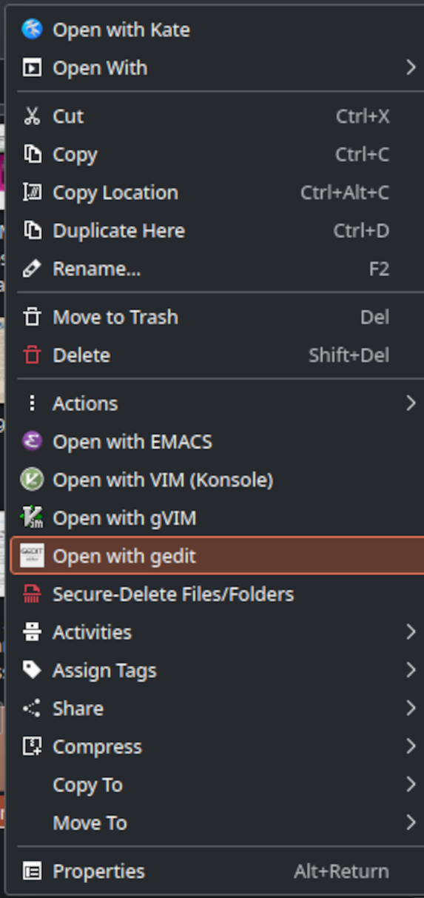Expand the Actions submenu arrow

point(411,403)
